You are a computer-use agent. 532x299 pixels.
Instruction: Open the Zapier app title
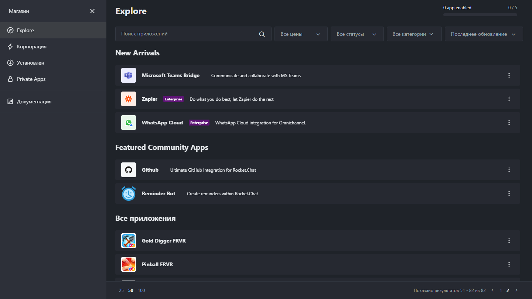(x=150, y=99)
